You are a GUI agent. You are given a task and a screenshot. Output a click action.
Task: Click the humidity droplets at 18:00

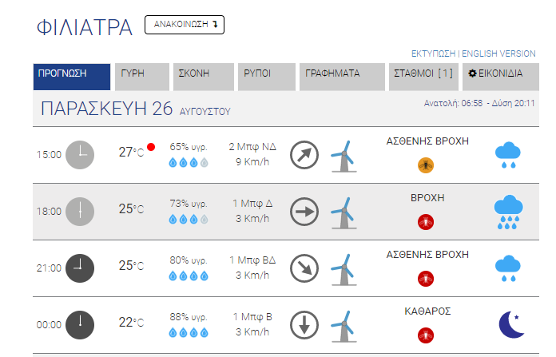point(189,220)
